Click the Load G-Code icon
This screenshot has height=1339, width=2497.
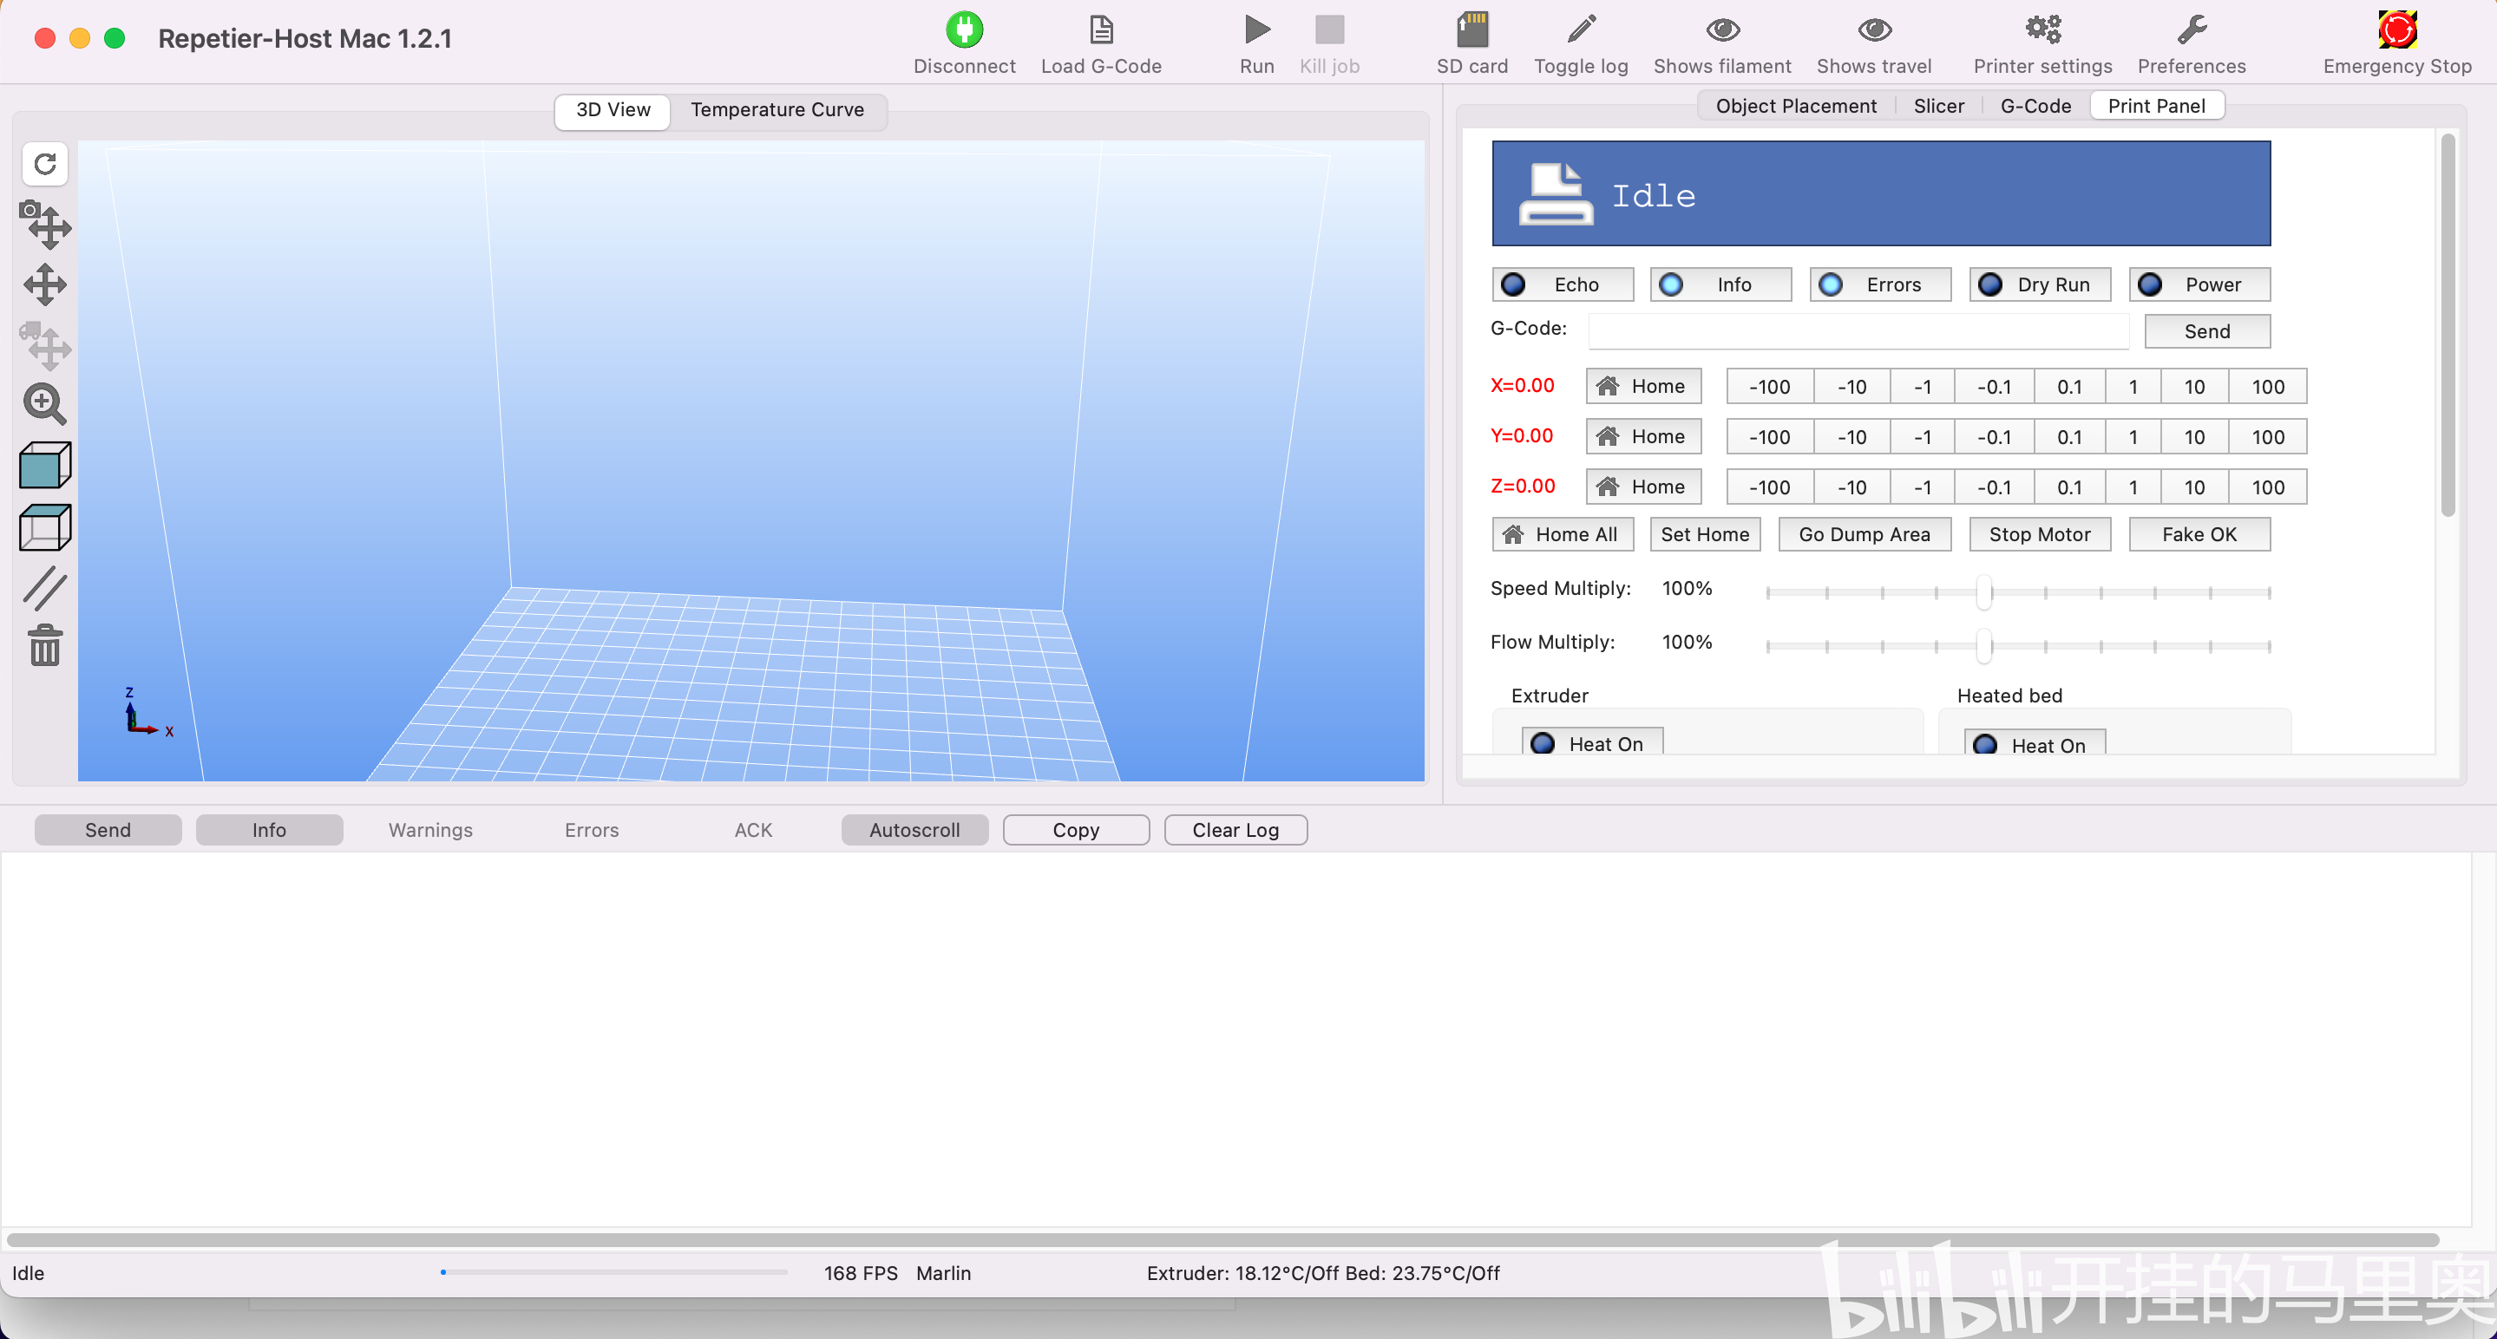pos(1100,31)
